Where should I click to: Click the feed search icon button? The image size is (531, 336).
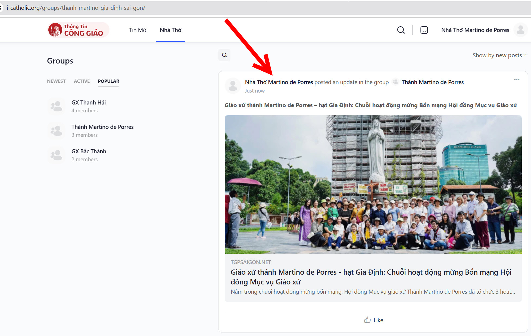pos(224,55)
